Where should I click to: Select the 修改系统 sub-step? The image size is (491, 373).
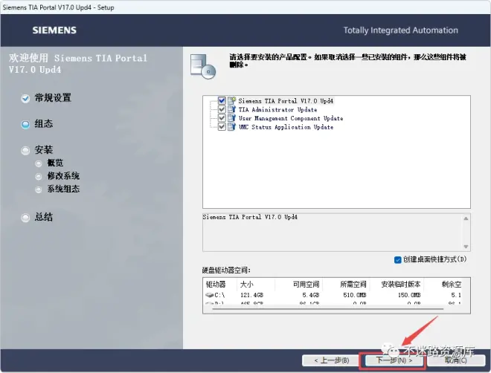coord(63,176)
